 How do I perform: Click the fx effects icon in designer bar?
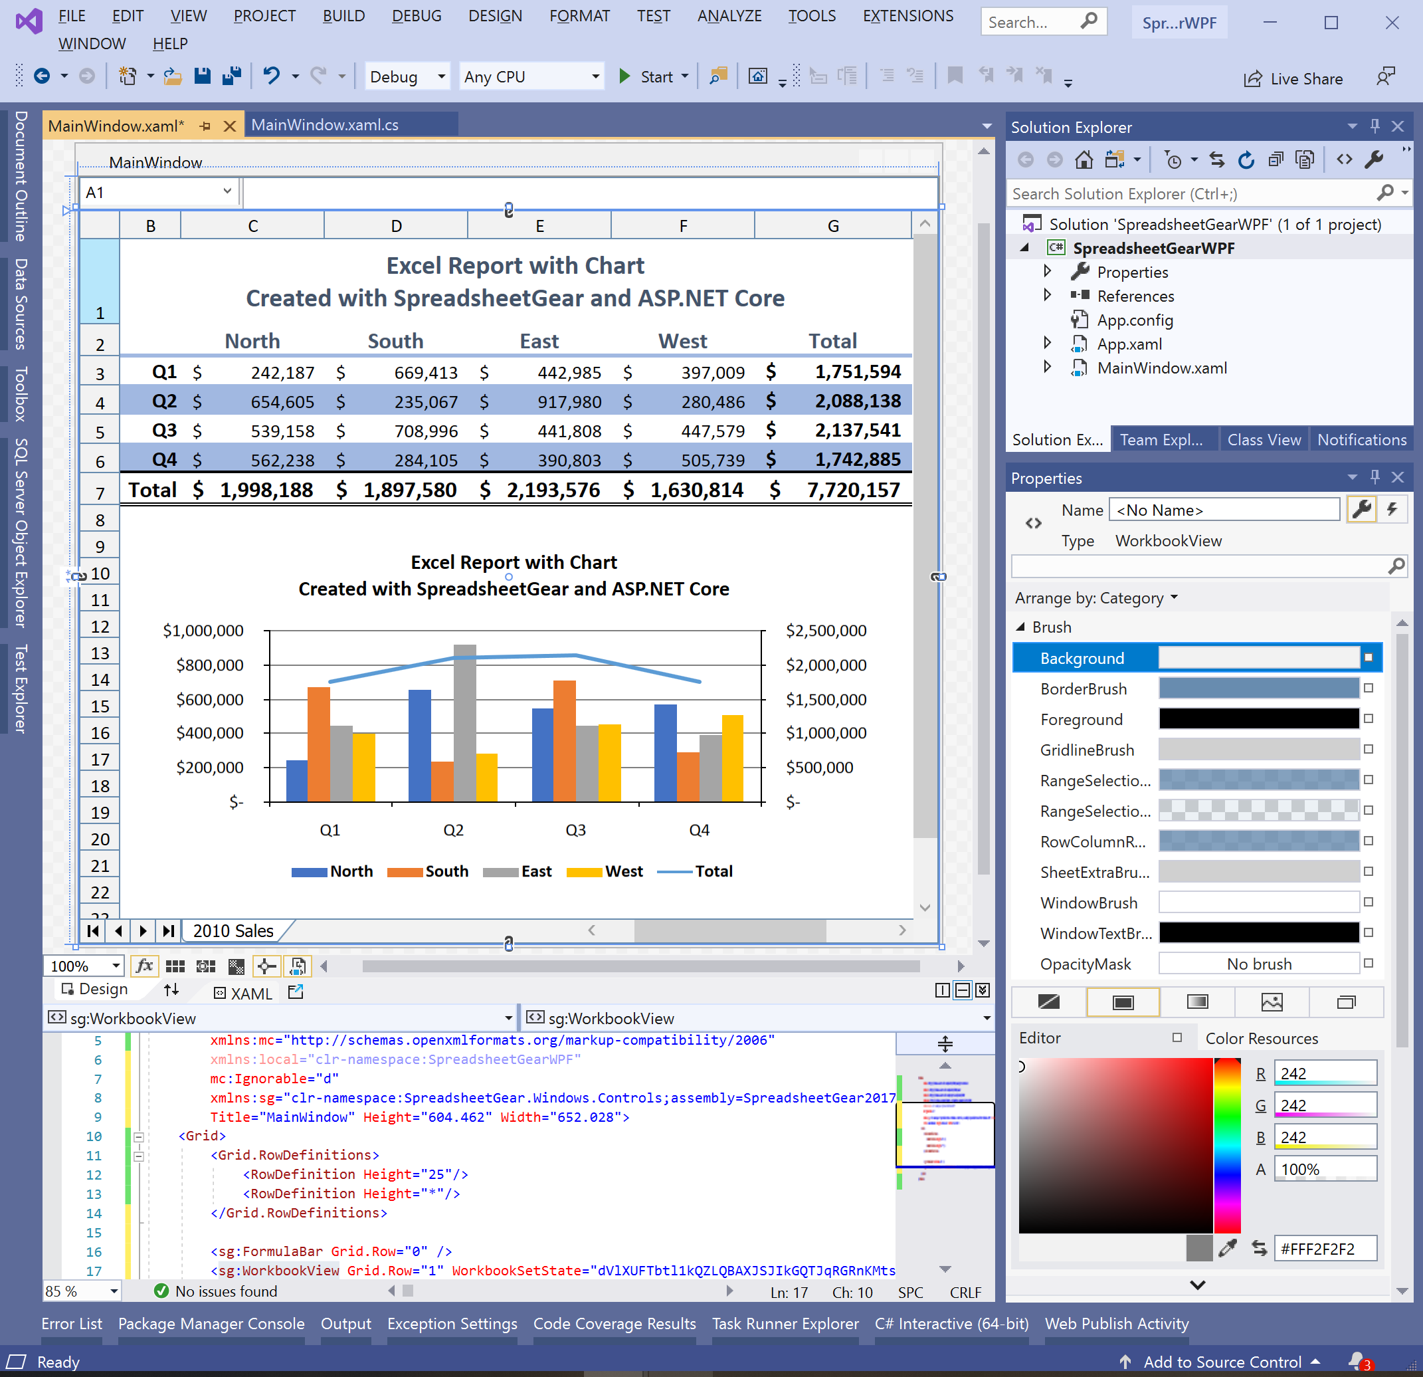144,966
